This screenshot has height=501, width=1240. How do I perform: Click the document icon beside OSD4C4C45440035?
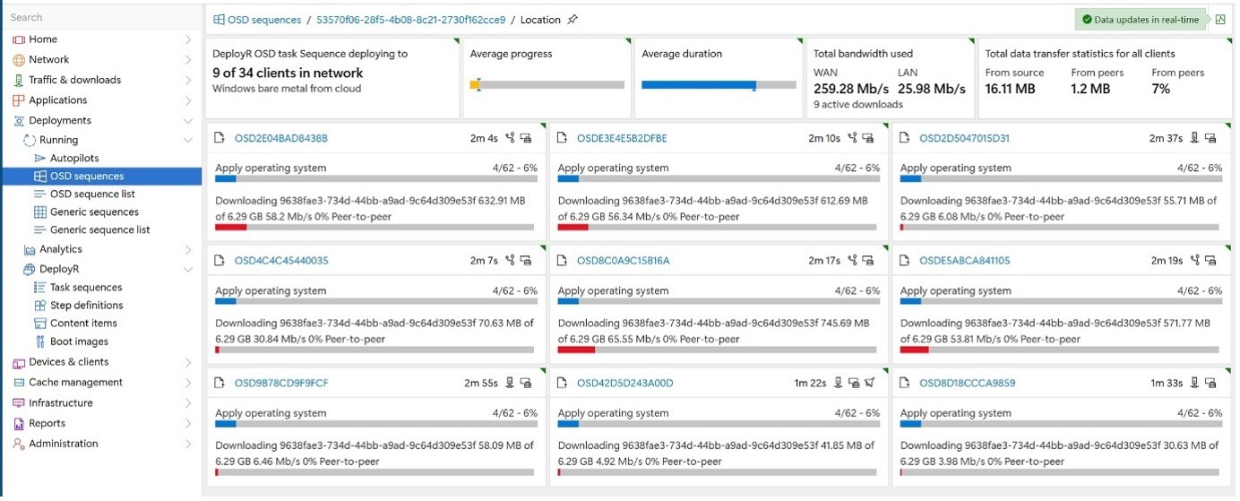point(220,261)
